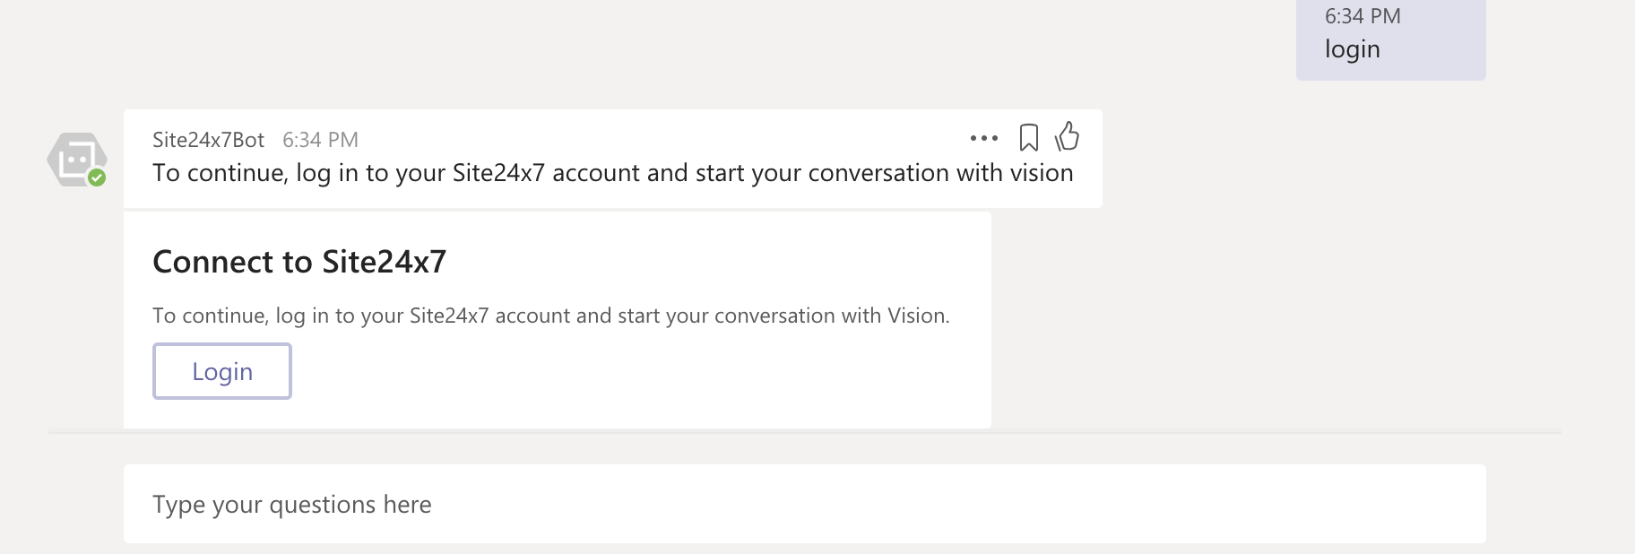This screenshot has width=1635, height=554.
Task: Click the sent message 6:34 PM timestamp
Action: [x=1362, y=16]
